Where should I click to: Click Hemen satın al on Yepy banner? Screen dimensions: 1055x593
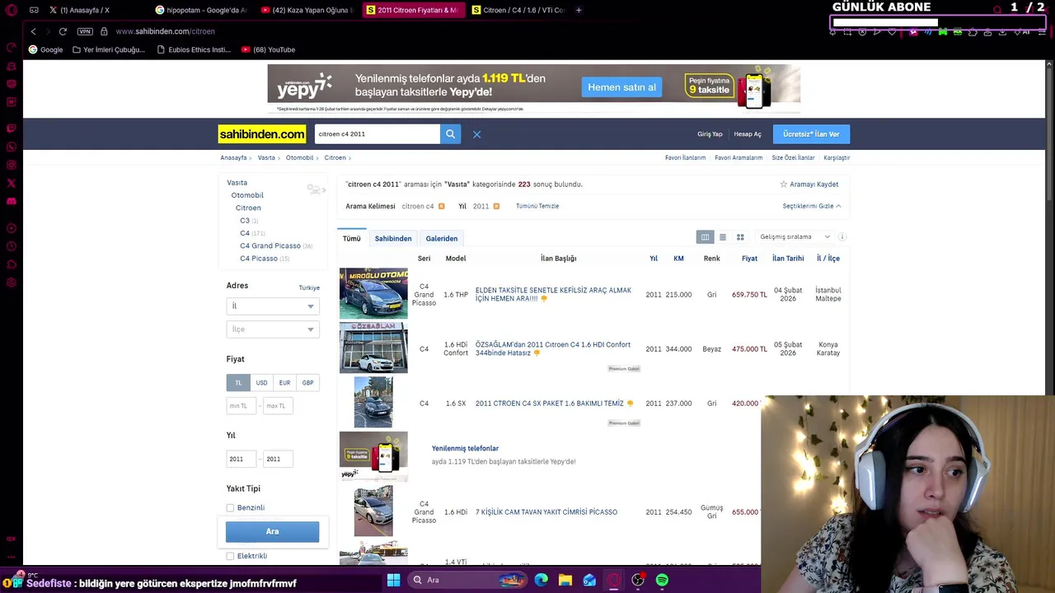pos(622,87)
